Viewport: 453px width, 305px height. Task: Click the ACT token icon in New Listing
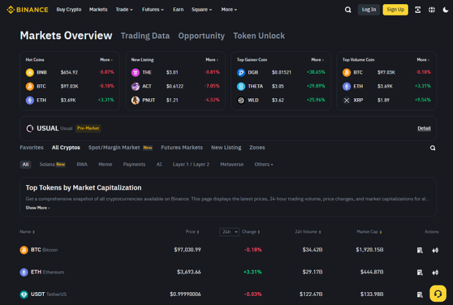[135, 86]
